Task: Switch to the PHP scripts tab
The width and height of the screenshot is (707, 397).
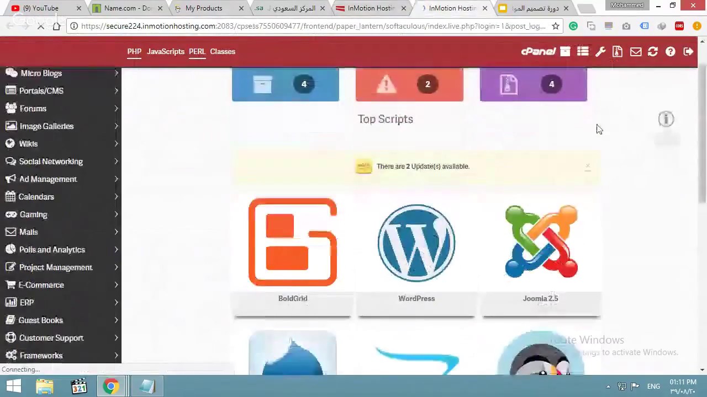Action: tap(134, 51)
